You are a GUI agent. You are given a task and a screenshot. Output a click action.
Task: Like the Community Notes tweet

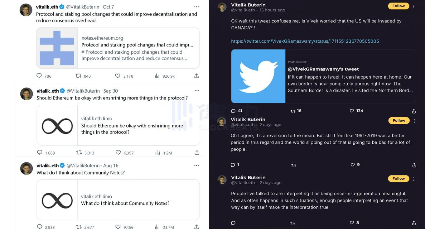click(x=118, y=227)
